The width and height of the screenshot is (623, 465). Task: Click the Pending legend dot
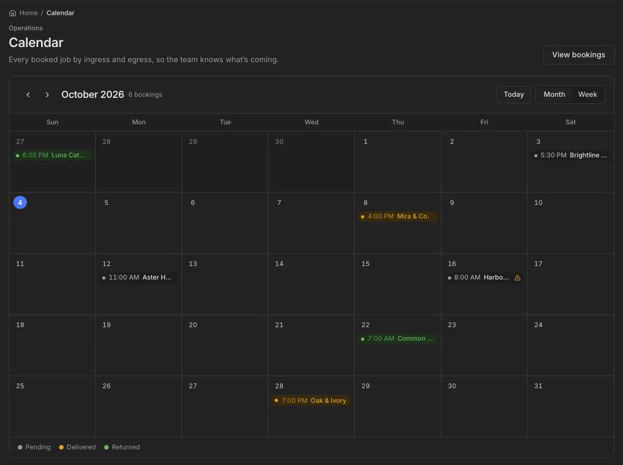(x=20, y=448)
